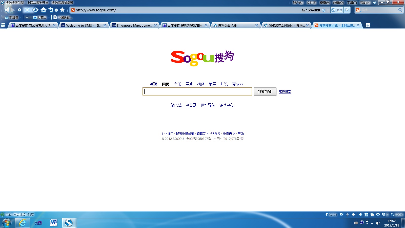Switch to 浏览器综合讨论区 tab
Image resolution: width=405 pixels, height=228 pixels.
pos(286,25)
